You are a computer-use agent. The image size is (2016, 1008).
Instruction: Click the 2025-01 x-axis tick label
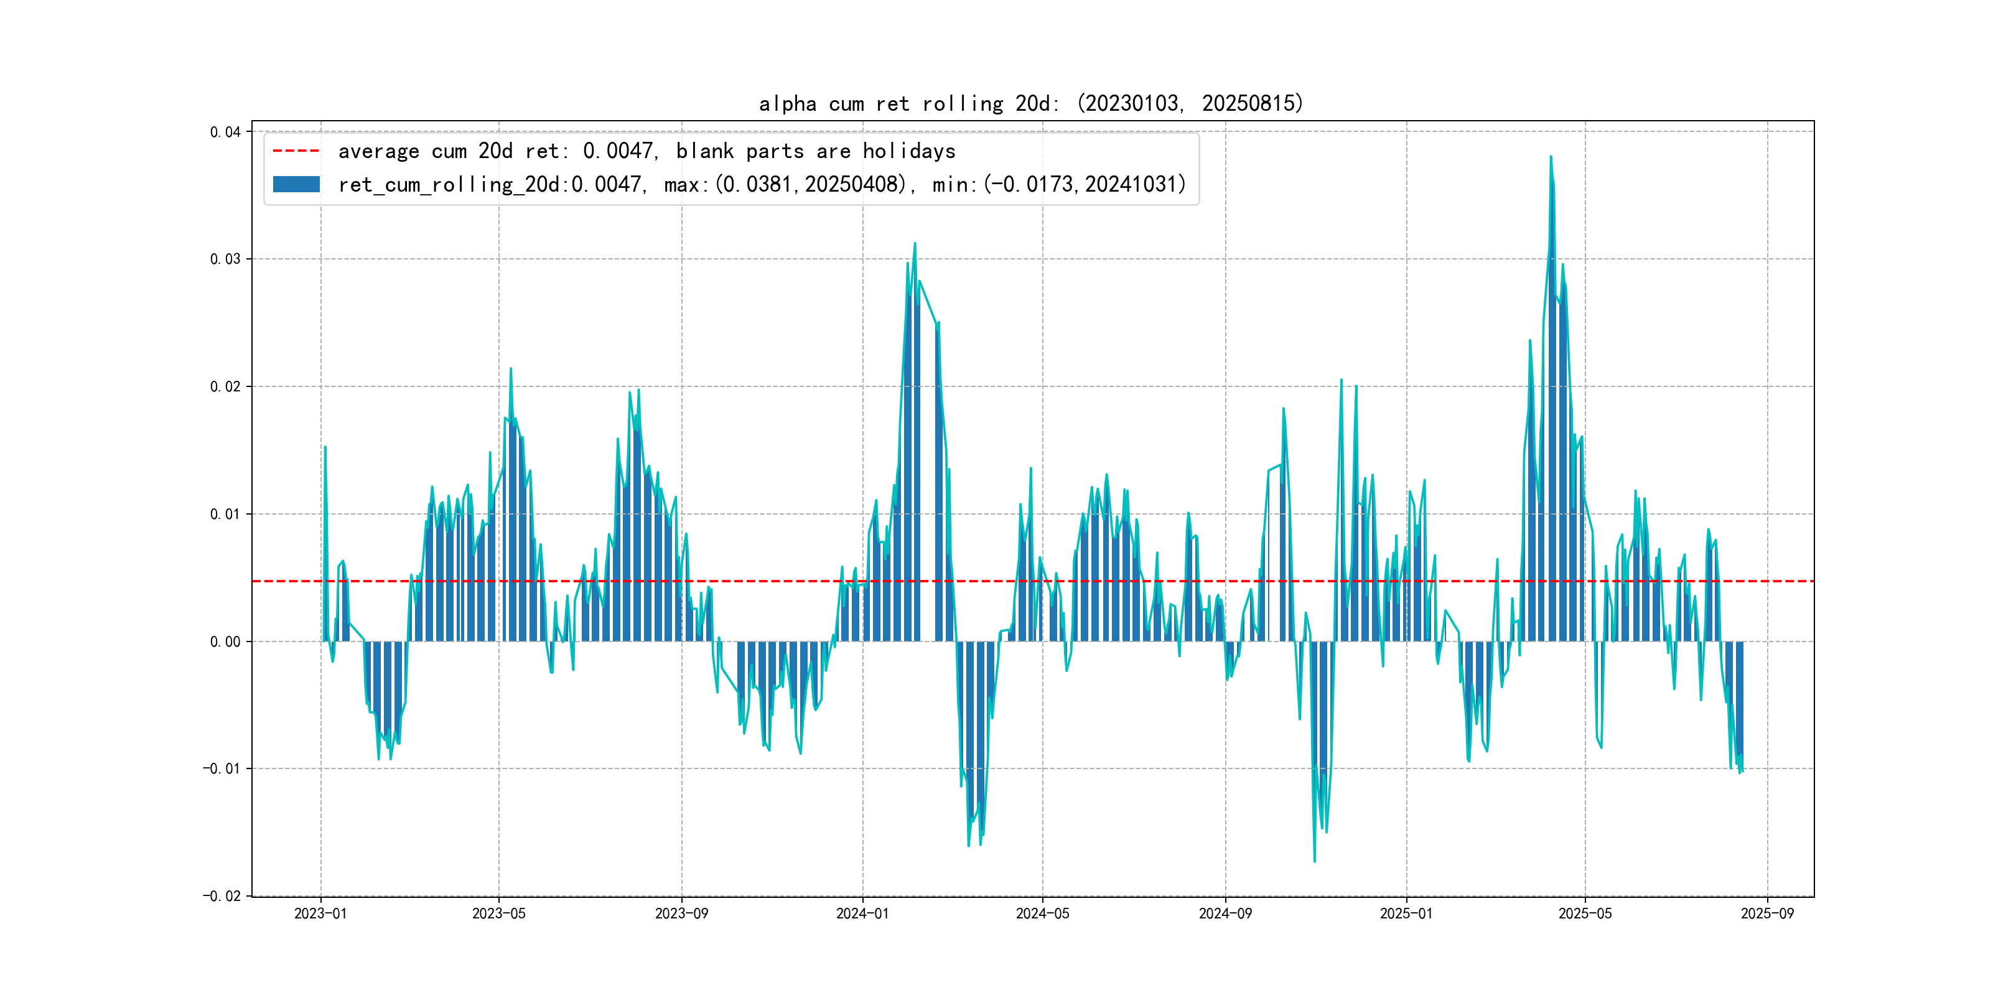[x=1406, y=913]
